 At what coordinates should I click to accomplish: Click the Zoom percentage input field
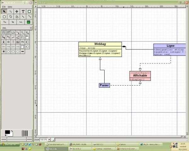(44, 140)
